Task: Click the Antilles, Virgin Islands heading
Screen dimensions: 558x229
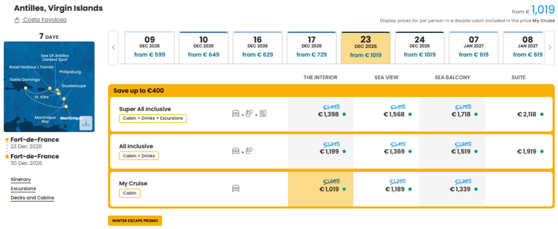Action: (58, 8)
